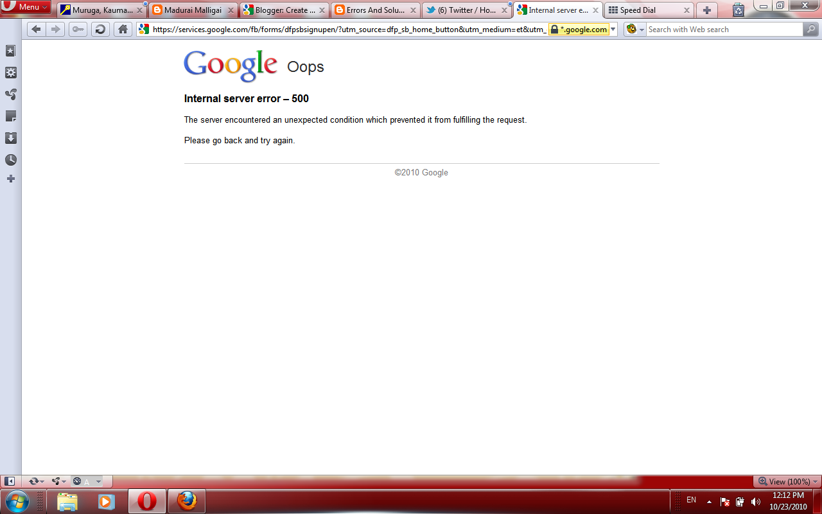Click the Internal server error – 500 heading

click(x=247, y=98)
